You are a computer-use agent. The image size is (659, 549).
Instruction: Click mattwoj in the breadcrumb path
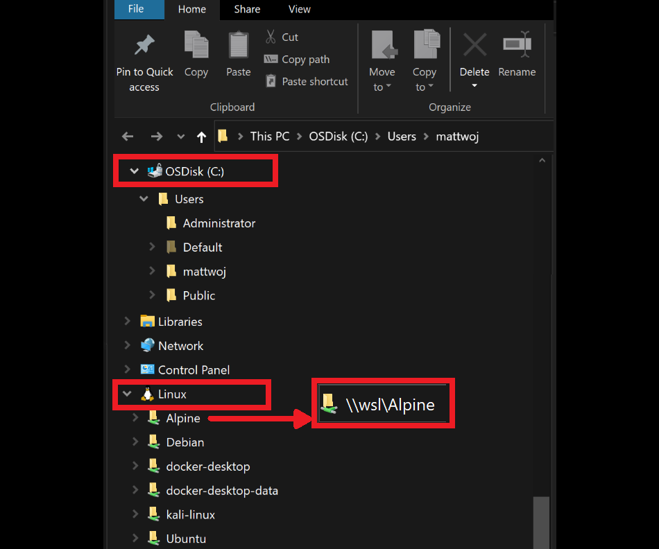457,137
